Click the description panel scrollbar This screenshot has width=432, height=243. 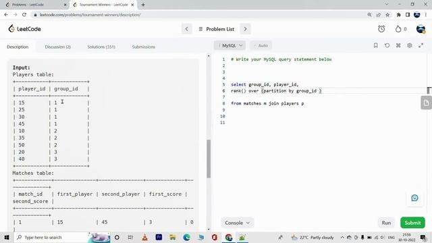209,159
